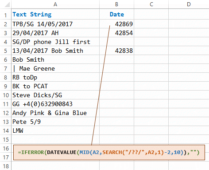Select column A header
This screenshot has width=209, height=170.
[x=55, y=4]
